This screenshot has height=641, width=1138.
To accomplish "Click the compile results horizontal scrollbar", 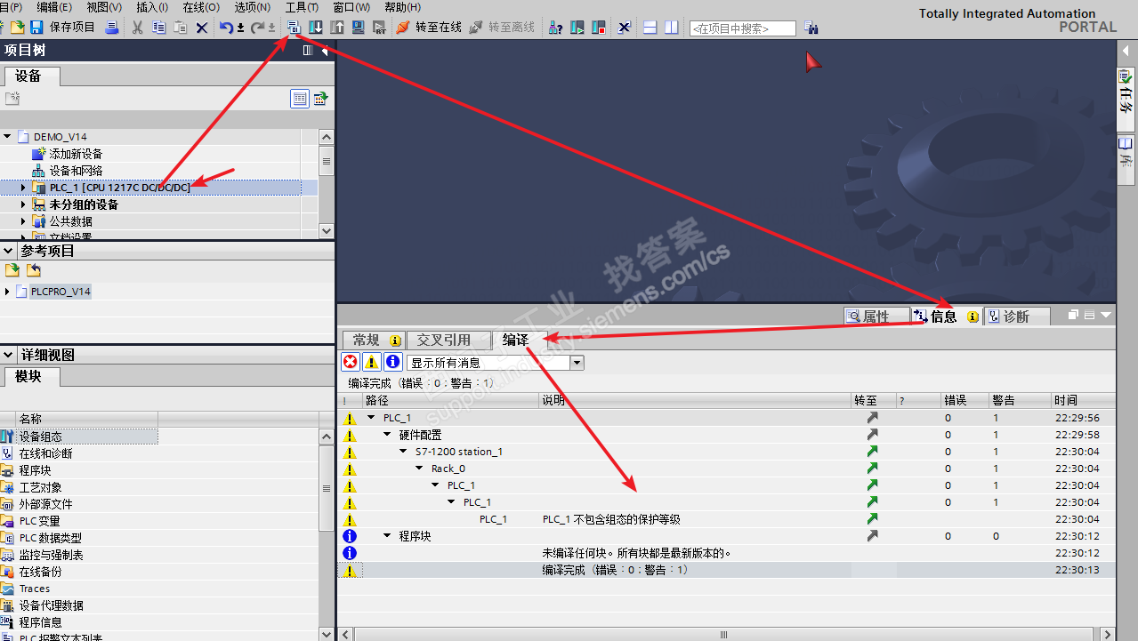I will (723, 634).
